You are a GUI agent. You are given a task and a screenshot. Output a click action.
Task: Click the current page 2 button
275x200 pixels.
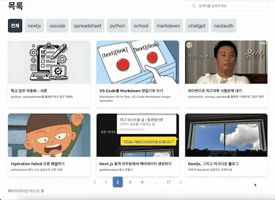(x=118, y=182)
